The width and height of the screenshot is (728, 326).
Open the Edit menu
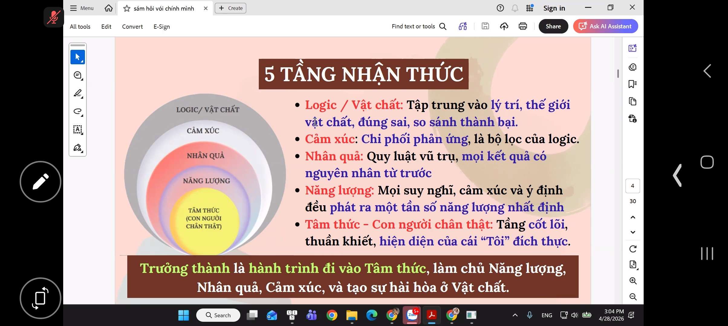point(106,27)
